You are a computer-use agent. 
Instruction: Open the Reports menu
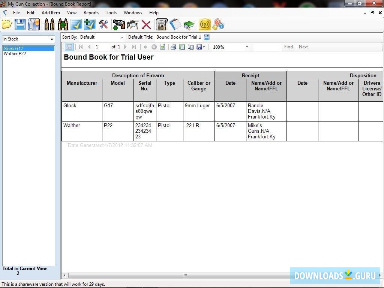[x=91, y=13]
